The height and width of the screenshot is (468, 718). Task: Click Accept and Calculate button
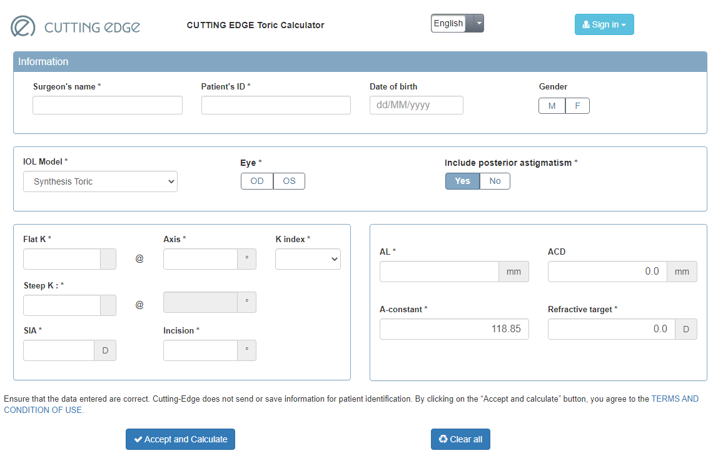[180, 439]
